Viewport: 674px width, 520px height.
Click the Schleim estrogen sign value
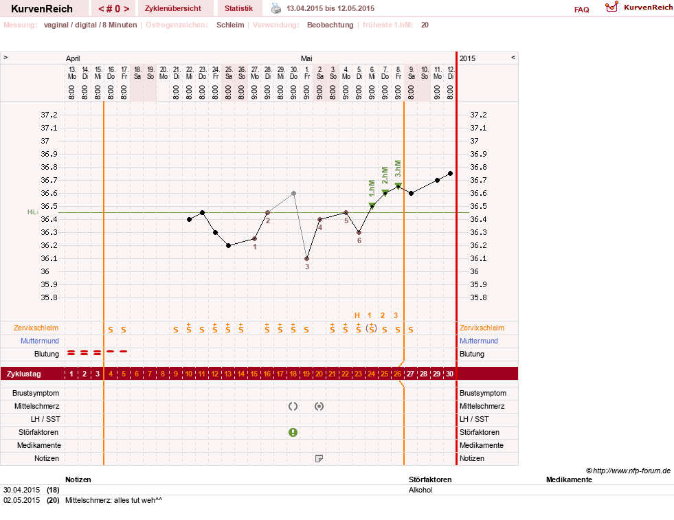230,25
